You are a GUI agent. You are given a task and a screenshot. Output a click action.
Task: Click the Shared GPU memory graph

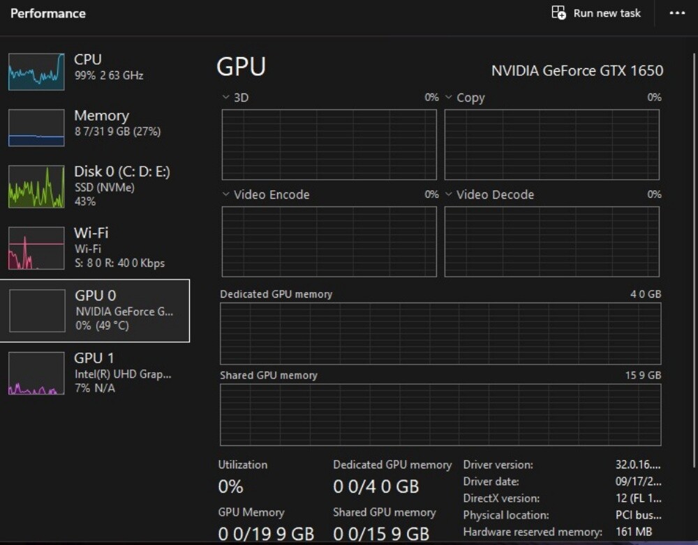440,415
